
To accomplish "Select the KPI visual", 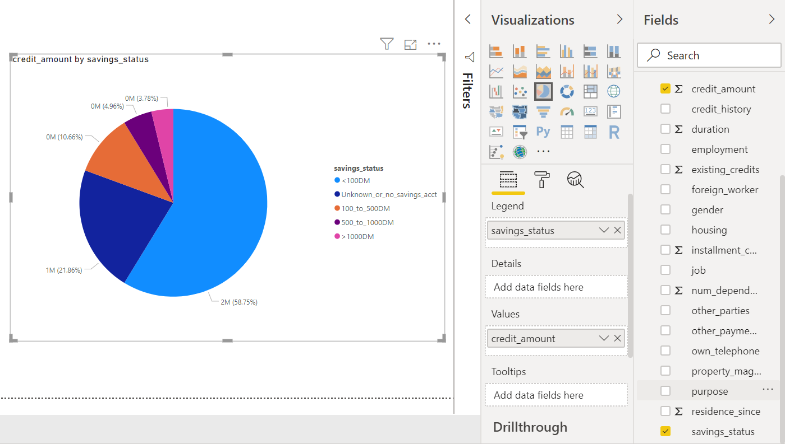I will (x=496, y=132).
